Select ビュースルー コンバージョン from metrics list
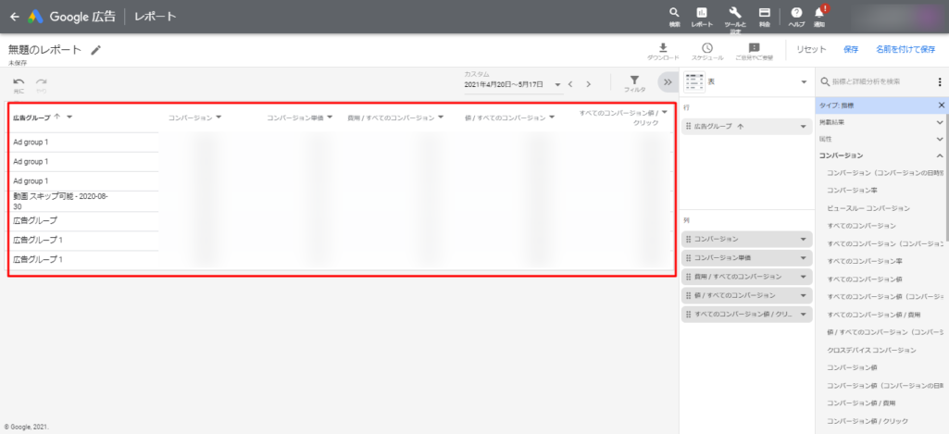Screen dimensions: 949x434 (x=868, y=208)
